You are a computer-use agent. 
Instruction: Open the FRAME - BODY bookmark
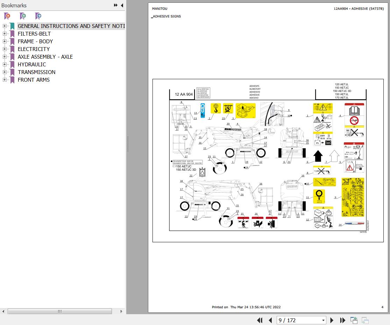click(x=35, y=42)
